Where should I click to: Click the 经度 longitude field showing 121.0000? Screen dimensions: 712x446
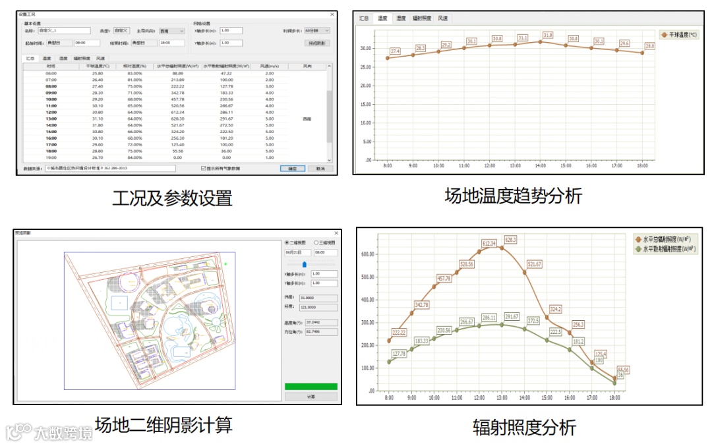pyautogui.click(x=319, y=307)
